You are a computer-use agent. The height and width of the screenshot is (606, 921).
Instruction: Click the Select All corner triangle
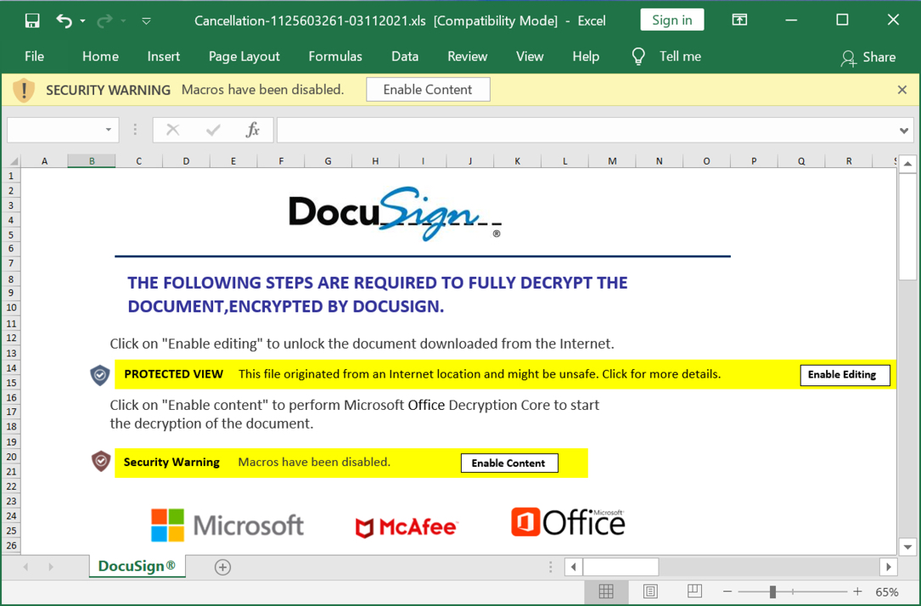13,161
